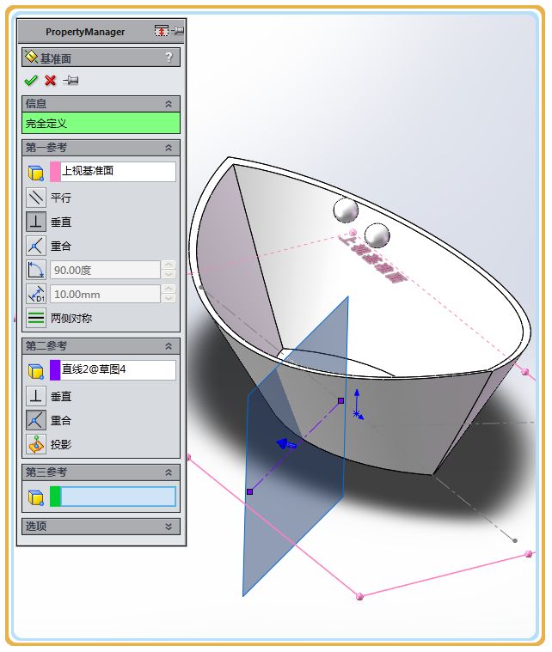Toggle 垂直 perpendicular in first reference
The width and height of the screenshot is (552, 652).
(36, 222)
